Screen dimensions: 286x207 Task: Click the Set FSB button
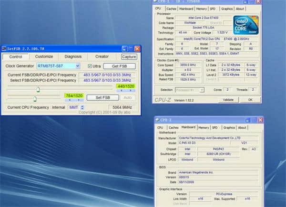(103, 97)
